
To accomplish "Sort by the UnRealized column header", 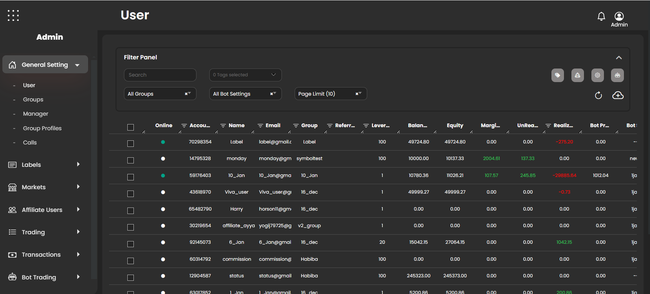I will (x=528, y=125).
